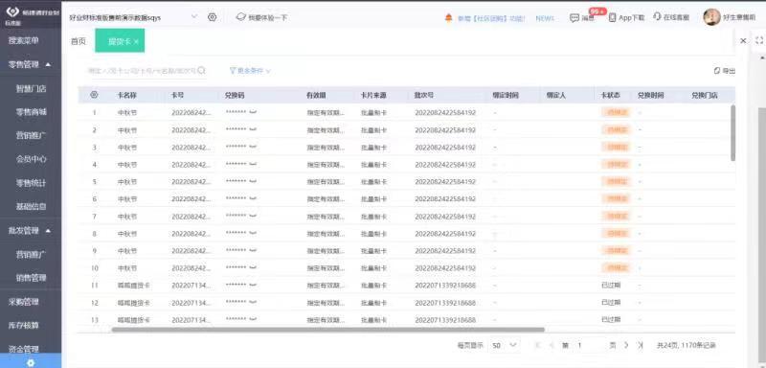Reveal the redemption code in row 7

[x=253, y=216]
